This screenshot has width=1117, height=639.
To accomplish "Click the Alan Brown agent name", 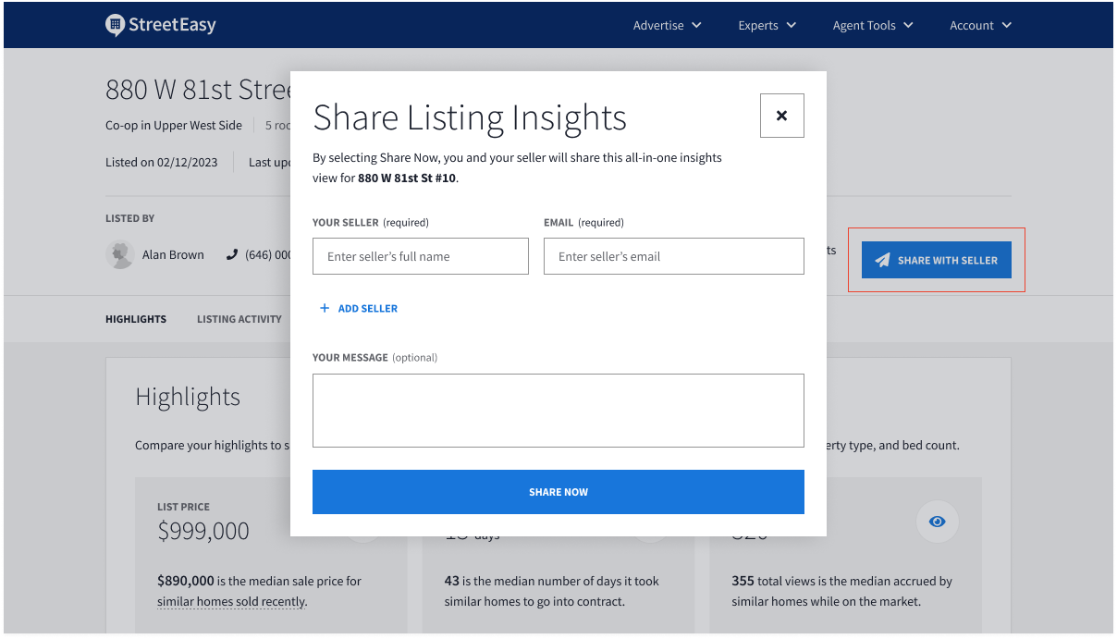I will point(173,254).
